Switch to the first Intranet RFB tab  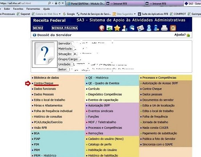124,4
